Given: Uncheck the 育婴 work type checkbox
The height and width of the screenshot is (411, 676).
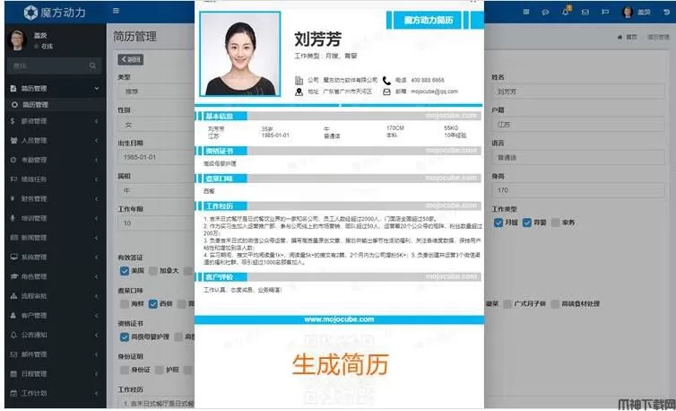Looking at the screenshot, I should pyautogui.click(x=527, y=223).
